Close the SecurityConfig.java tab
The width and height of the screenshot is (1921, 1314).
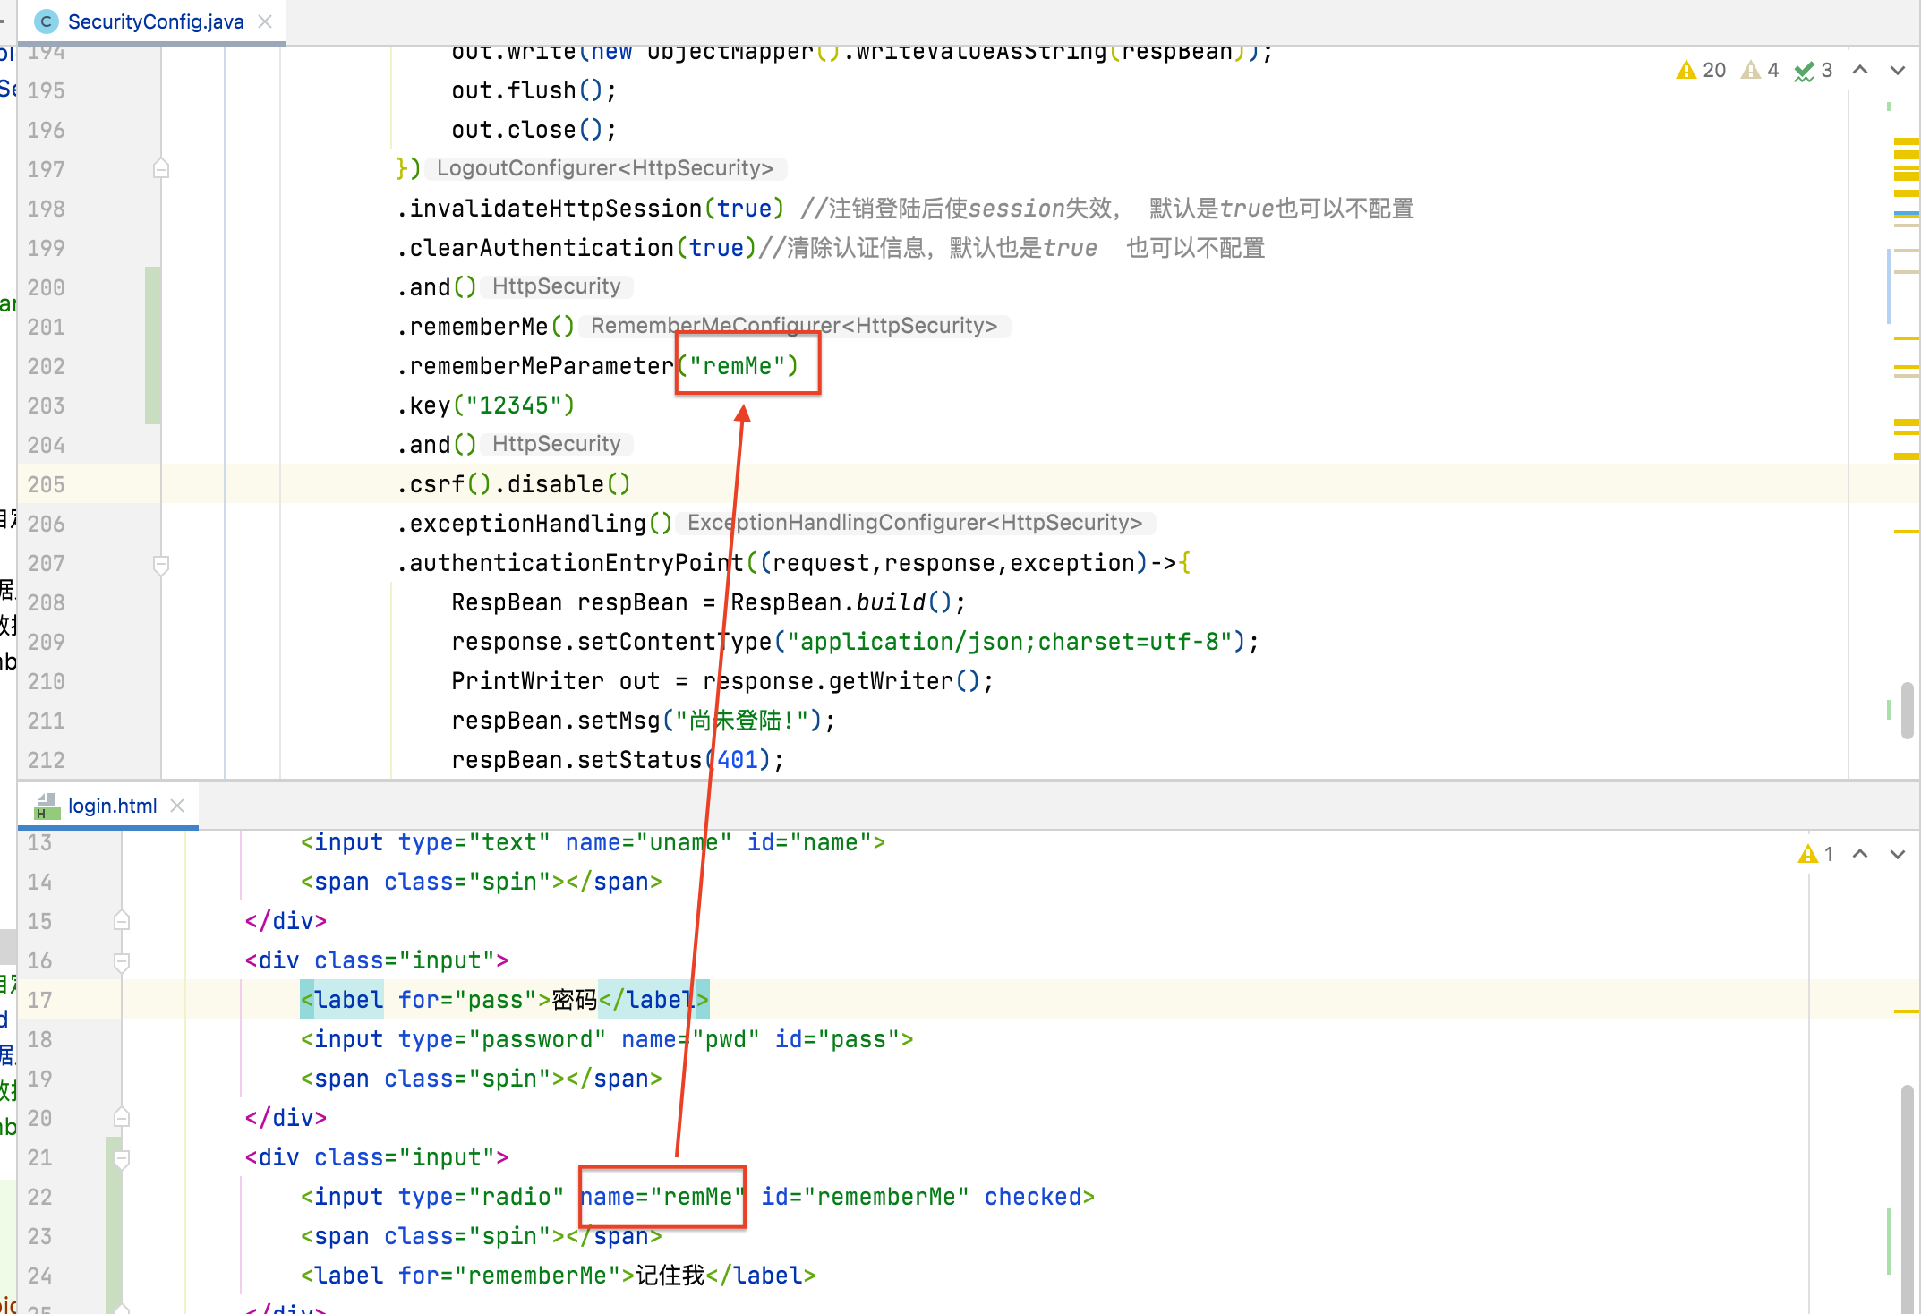[x=265, y=21]
